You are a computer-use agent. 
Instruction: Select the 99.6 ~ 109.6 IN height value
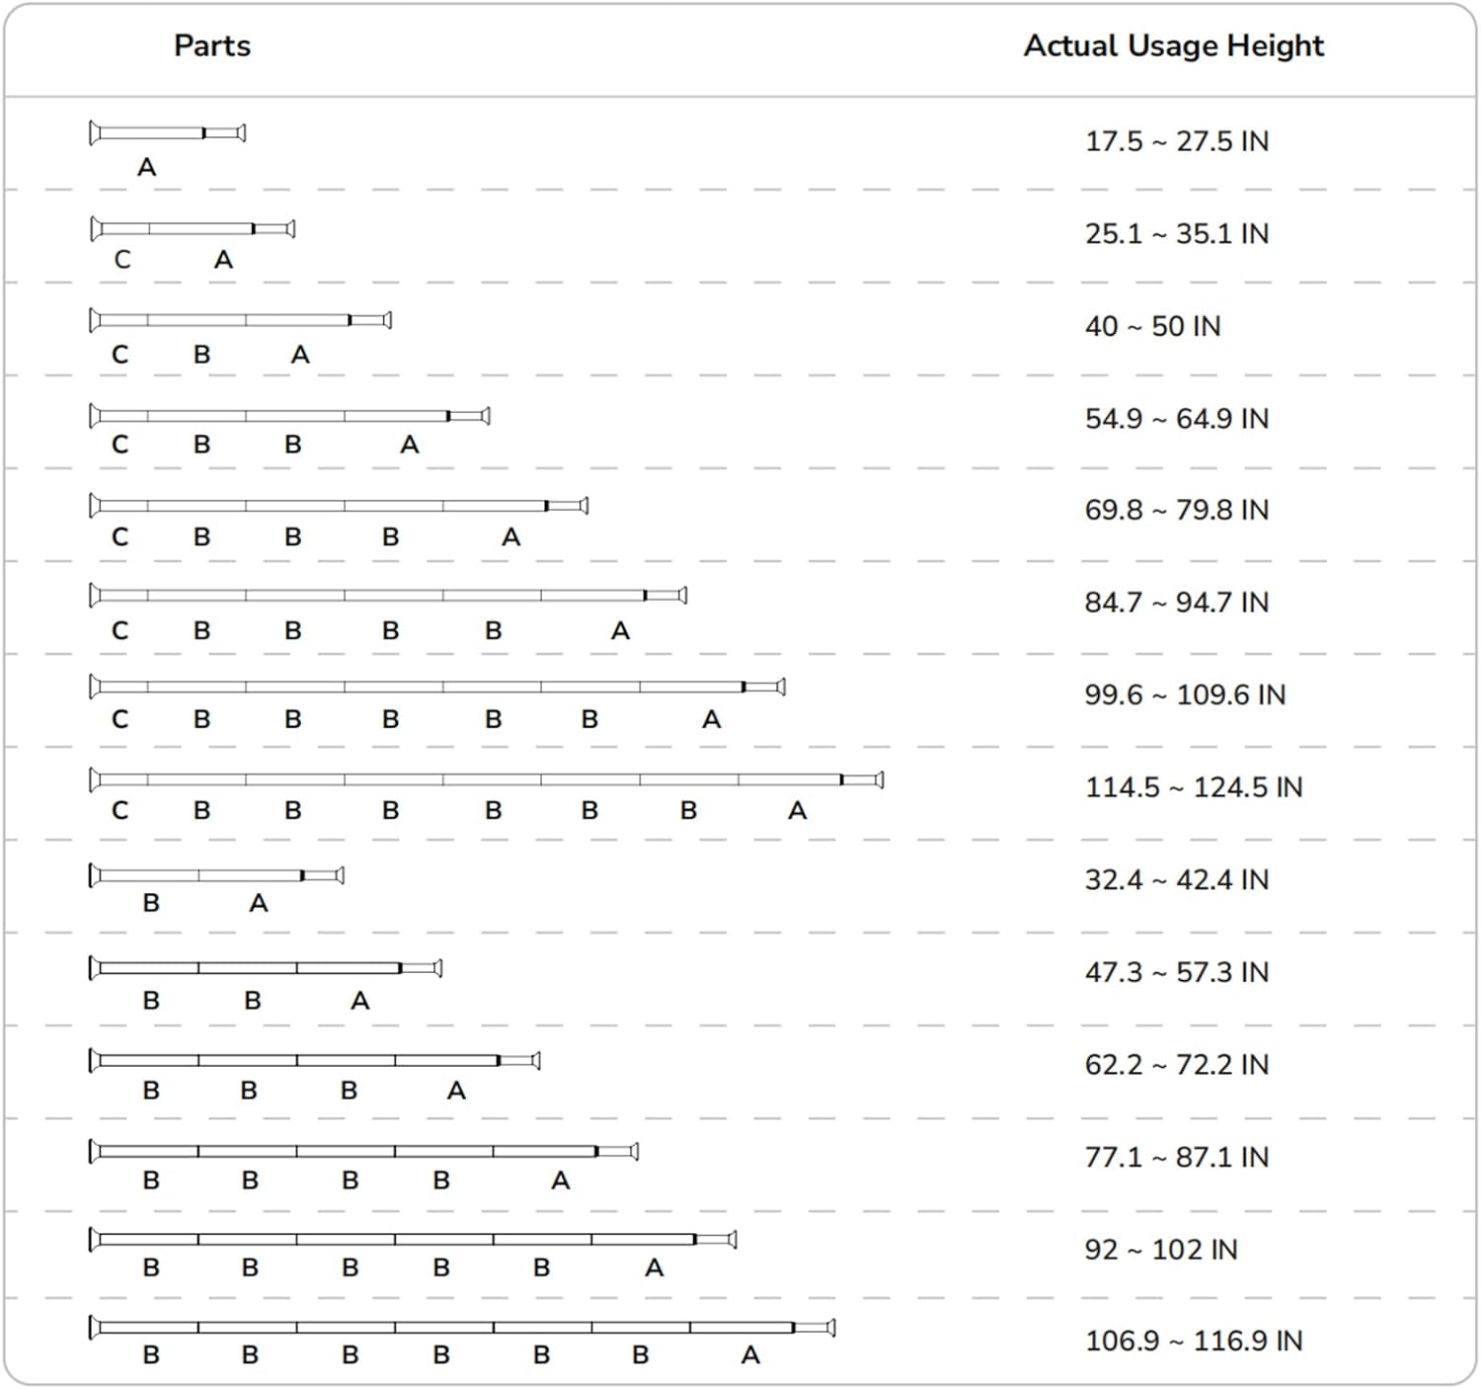1185,695
